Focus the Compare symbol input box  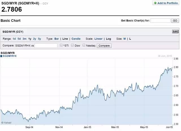pyautogui.click(x=46, y=46)
